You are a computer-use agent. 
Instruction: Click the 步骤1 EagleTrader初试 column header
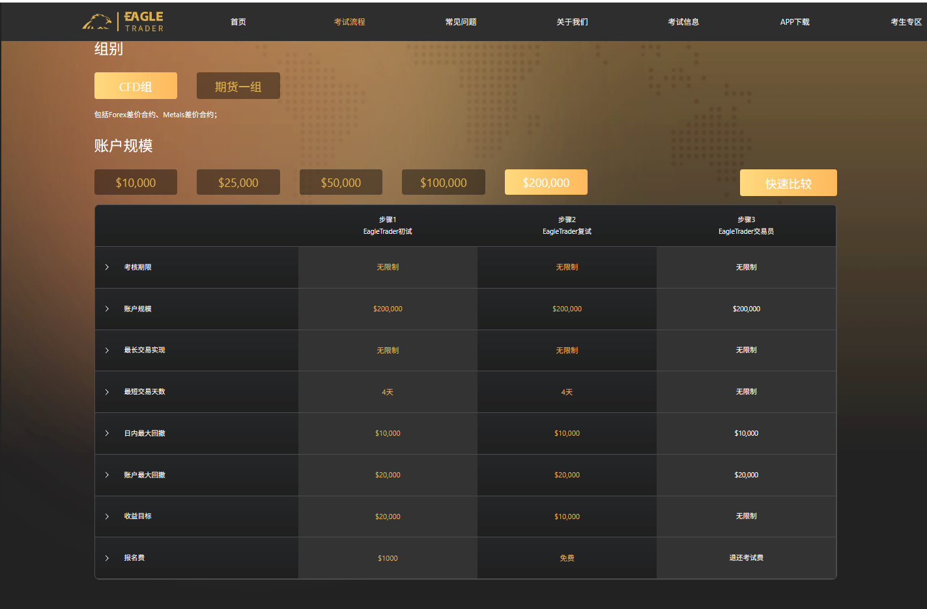point(388,225)
